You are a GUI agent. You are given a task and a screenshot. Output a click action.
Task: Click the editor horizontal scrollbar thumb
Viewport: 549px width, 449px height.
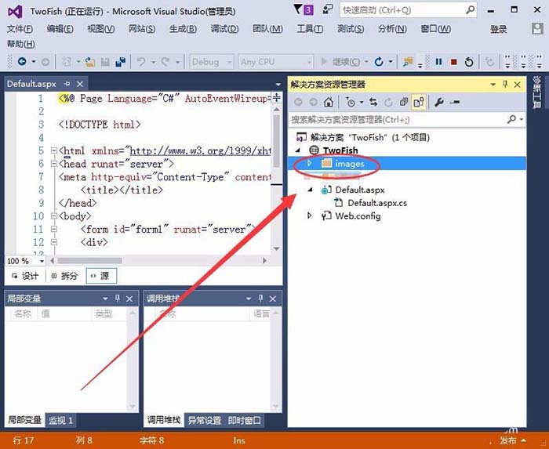(89, 260)
